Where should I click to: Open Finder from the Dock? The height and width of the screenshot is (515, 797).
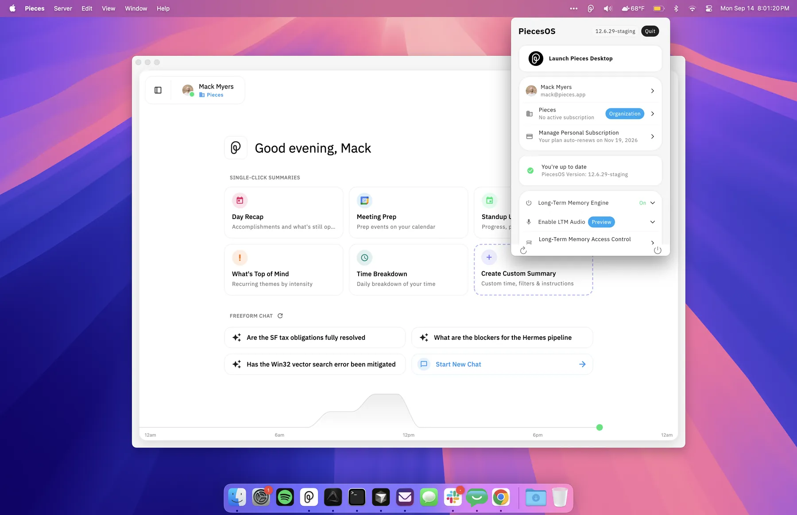[x=237, y=497]
